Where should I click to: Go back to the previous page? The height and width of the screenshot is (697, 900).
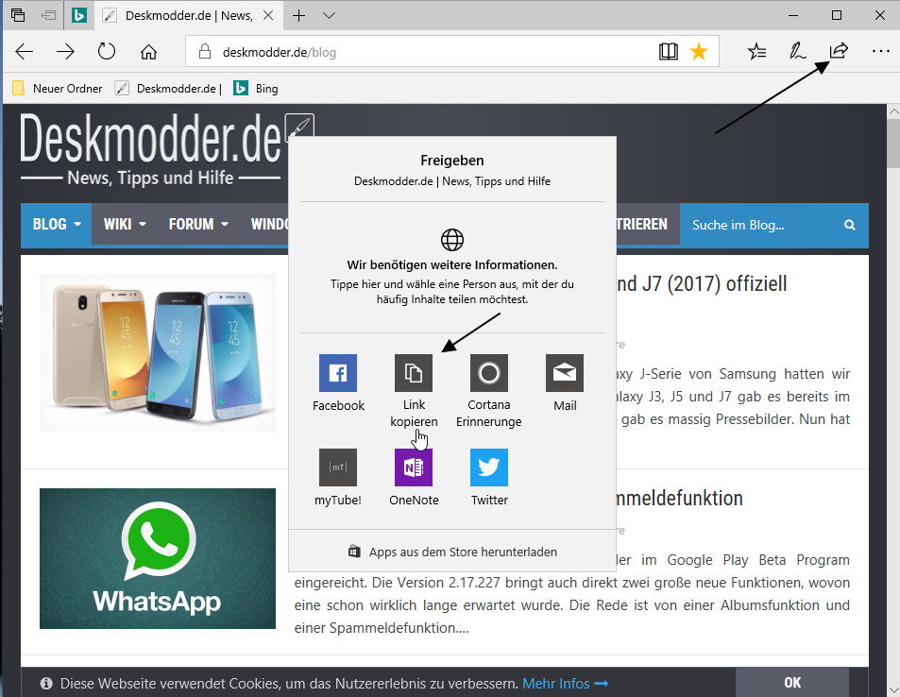25,52
